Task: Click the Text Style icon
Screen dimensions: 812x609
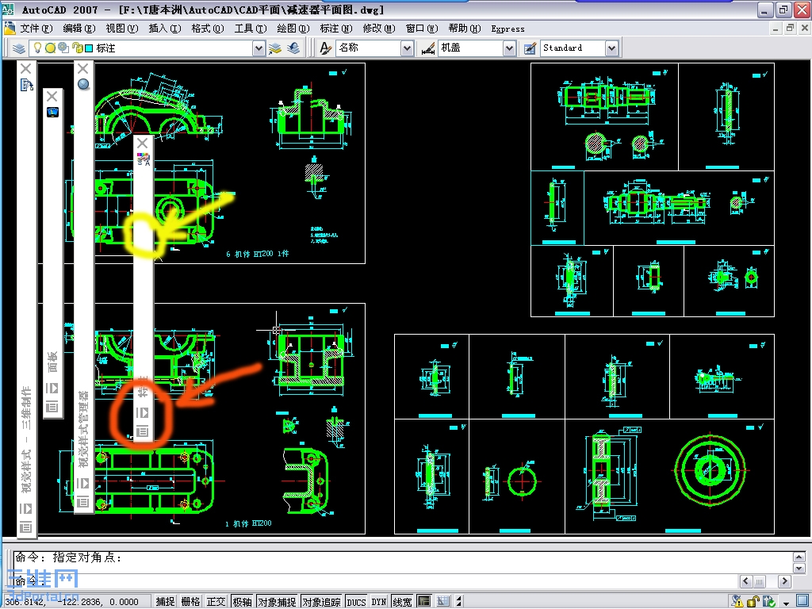Action: point(325,48)
